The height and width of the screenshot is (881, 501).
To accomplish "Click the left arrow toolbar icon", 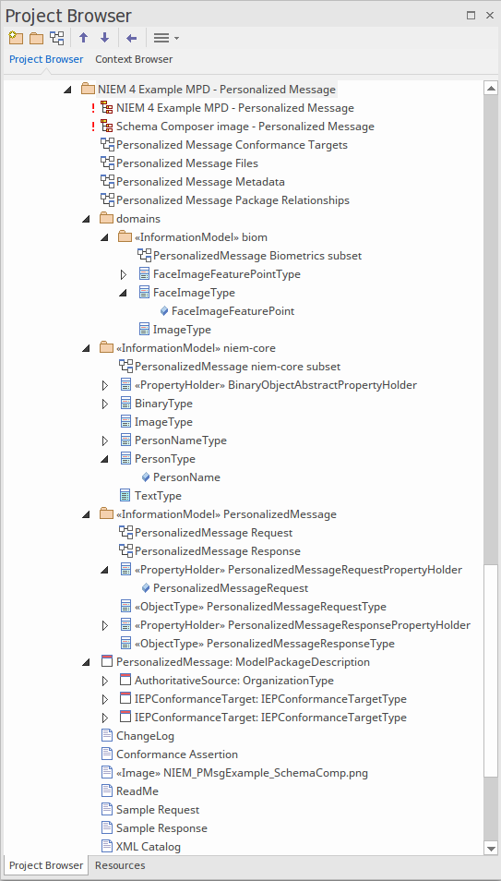I will 131,38.
